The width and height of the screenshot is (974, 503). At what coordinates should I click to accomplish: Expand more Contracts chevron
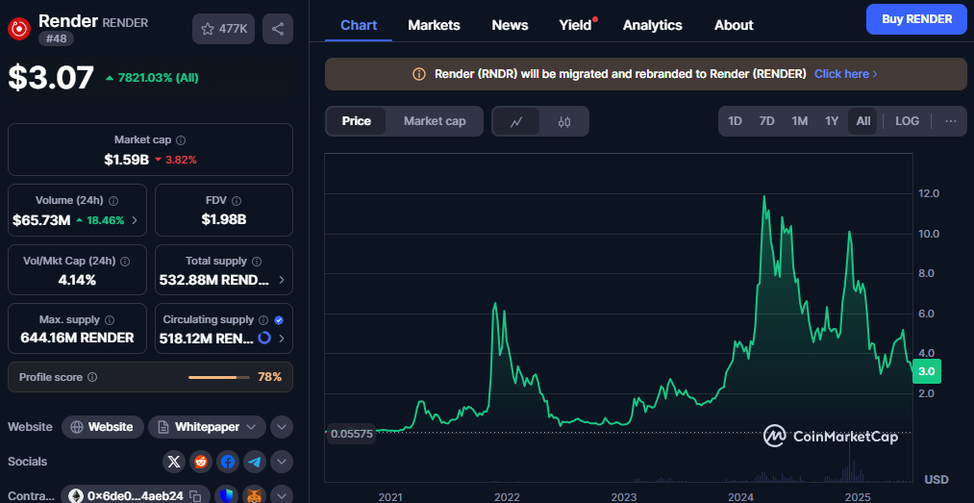point(282,495)
